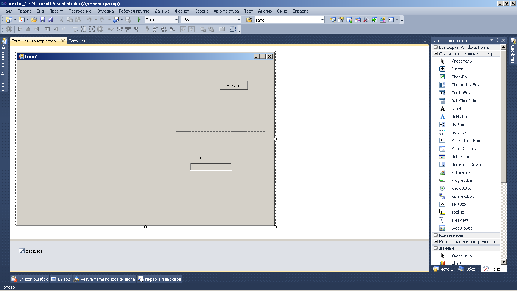Open the Архитектура menu
Viewport: 517px width, 291px height.
click(x=226, y=11)
